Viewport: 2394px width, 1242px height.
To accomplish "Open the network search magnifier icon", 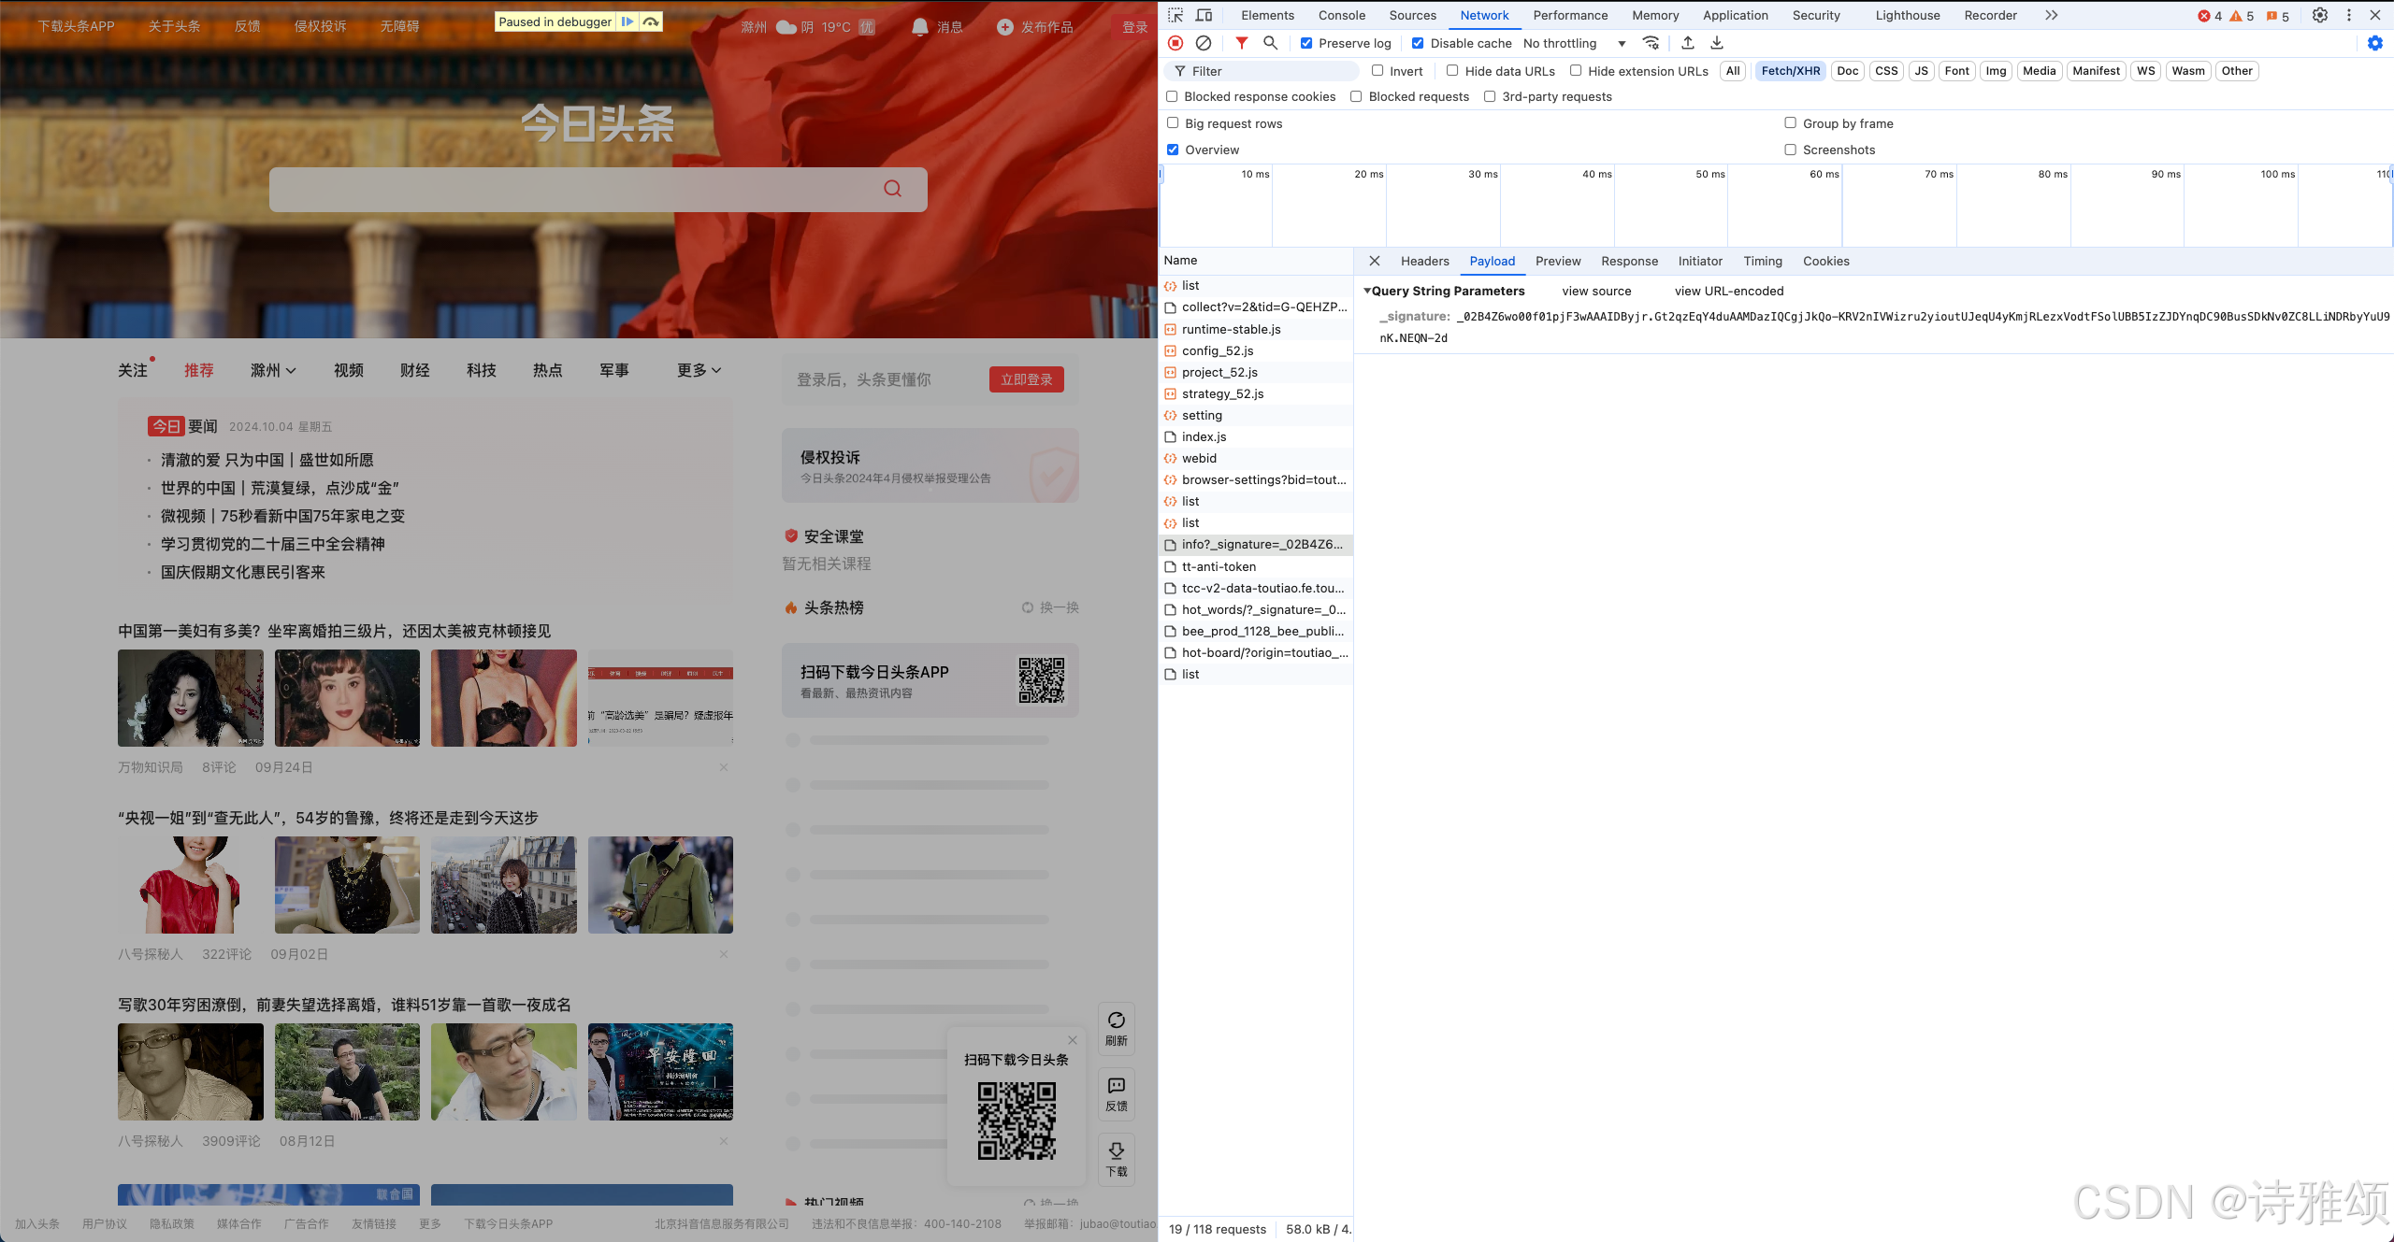I will click(1270, 43).
